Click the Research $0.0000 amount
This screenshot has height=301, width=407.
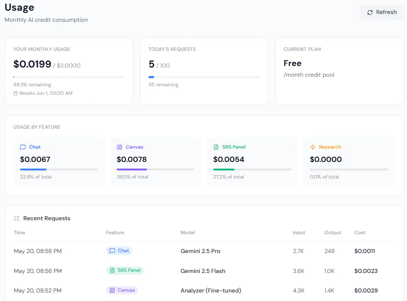click(x=326, y=159)
